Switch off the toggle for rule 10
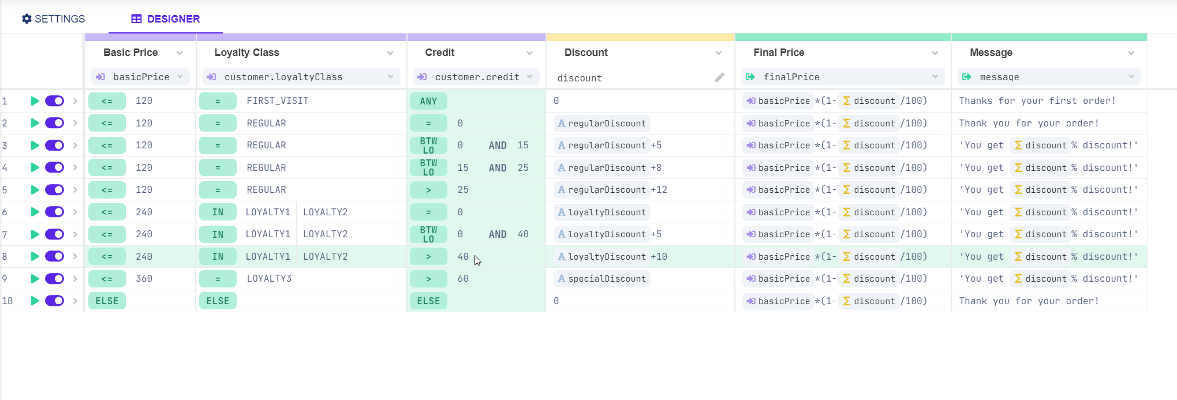The width and height of the screenshot is (1177, 400). pyautogui.click(x=55, y=301)
